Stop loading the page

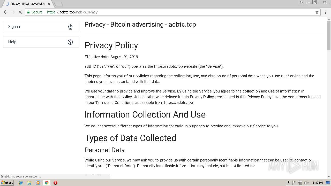click(x=20, y=12)
